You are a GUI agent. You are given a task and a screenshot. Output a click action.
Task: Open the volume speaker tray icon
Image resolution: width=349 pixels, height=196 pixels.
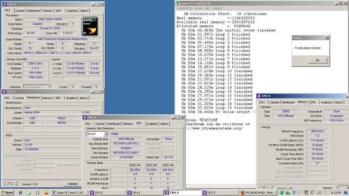325,193
